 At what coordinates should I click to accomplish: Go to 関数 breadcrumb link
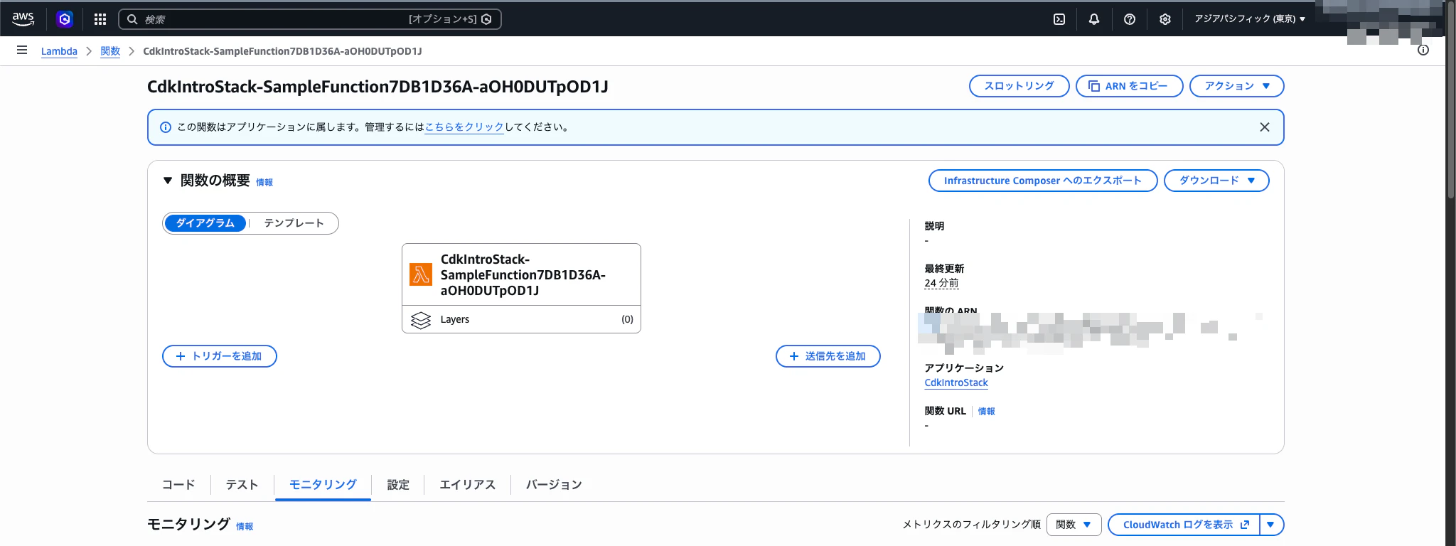110,51
